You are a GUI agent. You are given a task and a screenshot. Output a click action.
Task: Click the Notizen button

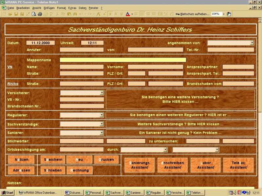[x=21, y=160]
